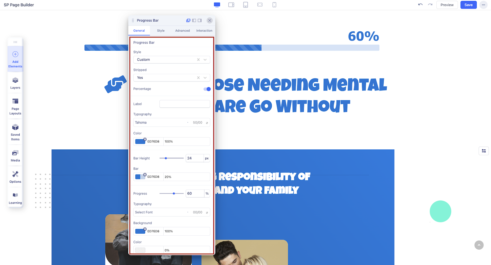This screenshot has height=265, width=491.
Task: Open the Options tools icon
Action: (x=15, y=177)
